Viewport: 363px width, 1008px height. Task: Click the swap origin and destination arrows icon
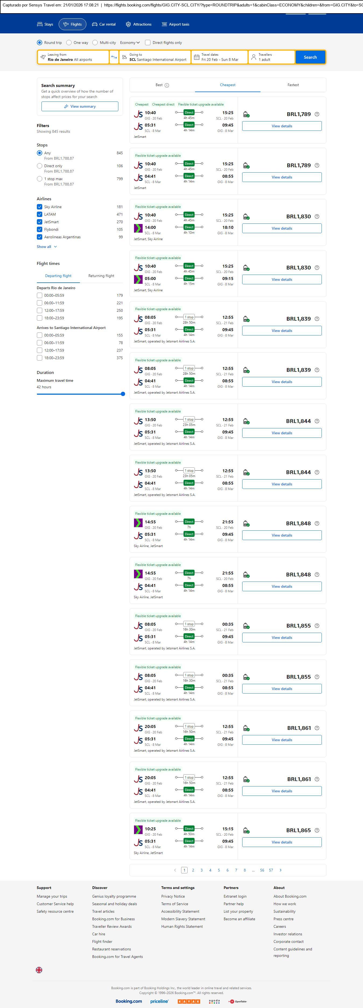coord(114,57)
